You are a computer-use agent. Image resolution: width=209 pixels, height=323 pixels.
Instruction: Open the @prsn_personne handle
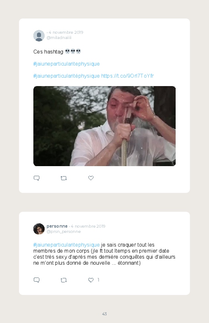(64, 232)
